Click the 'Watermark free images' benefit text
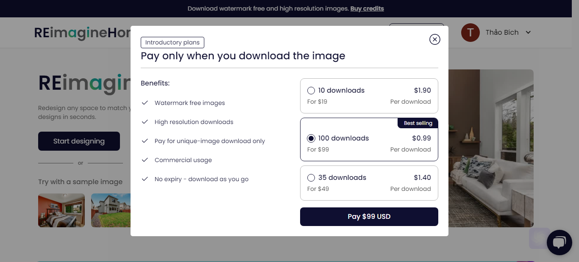The width and height of the screenshot is (579, 262). point(189,103)
